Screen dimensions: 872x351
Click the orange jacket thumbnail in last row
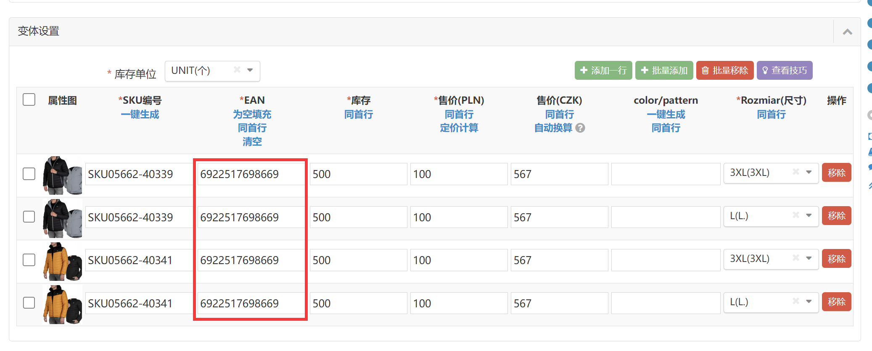[x=62, y=304]
